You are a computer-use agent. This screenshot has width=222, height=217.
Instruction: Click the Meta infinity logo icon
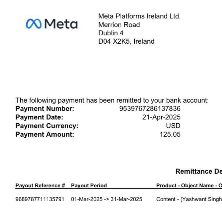point(34,24)
